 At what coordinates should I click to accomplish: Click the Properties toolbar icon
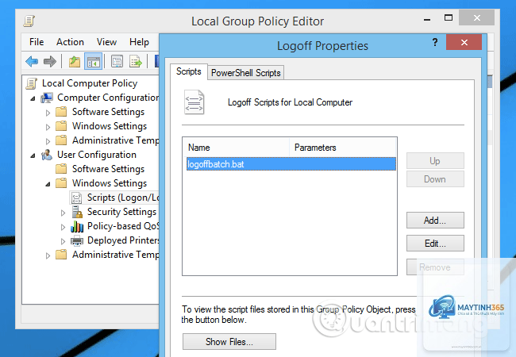pyautogui.click(x=117, y=61)
